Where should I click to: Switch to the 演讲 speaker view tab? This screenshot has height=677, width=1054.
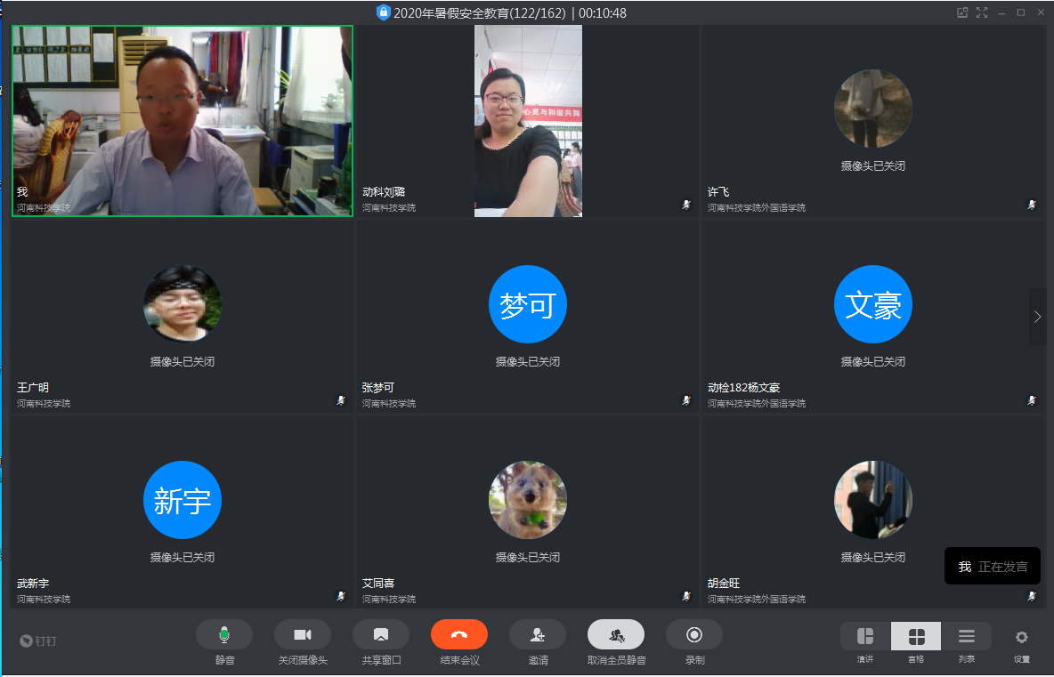click(x=865, y=637)
